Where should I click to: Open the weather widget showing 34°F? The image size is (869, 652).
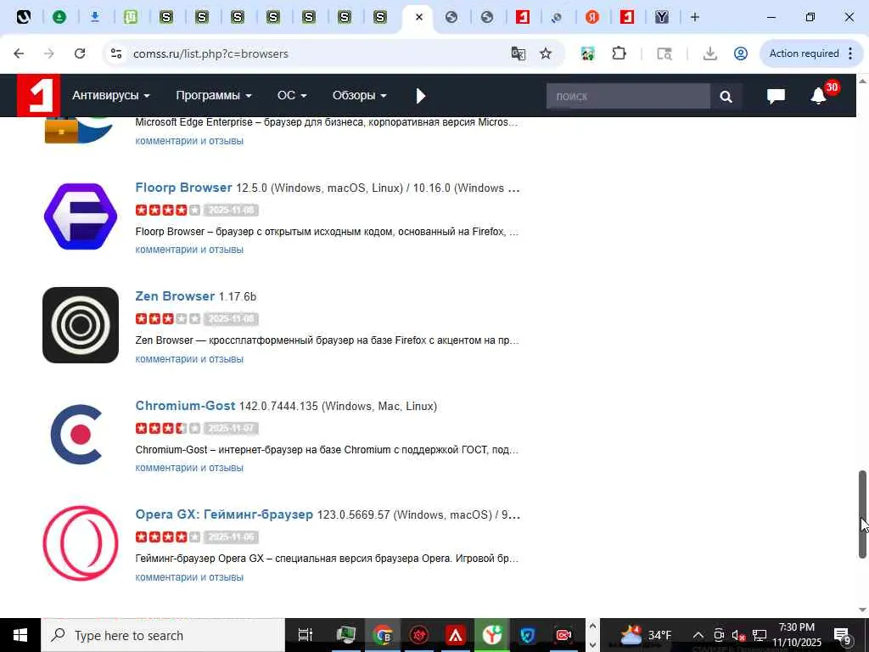click(646, 635)
